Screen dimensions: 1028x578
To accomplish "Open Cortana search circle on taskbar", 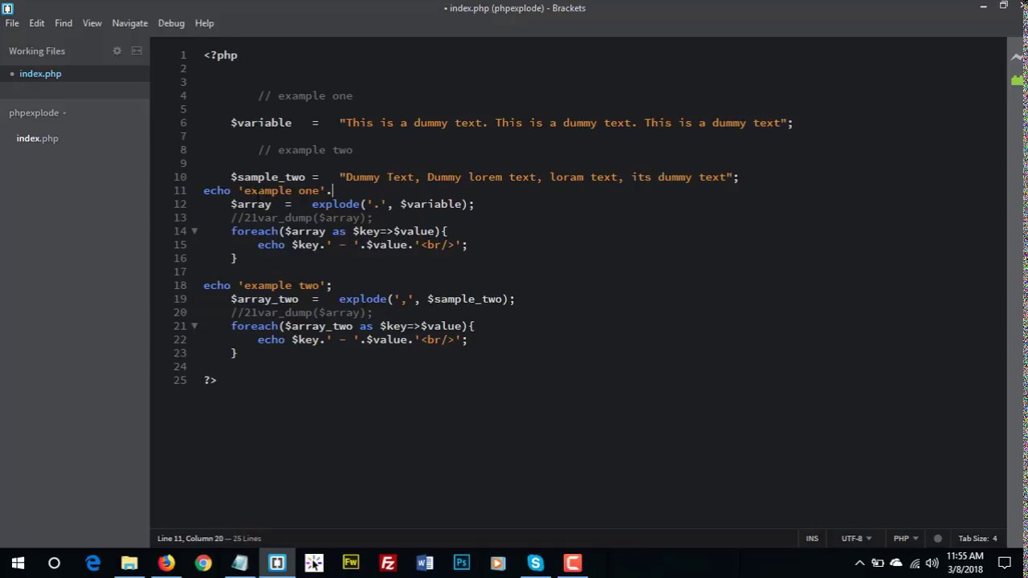I will (54, 563).
